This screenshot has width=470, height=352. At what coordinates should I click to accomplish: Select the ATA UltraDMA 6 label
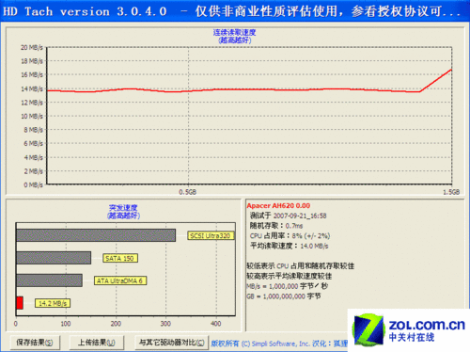(x=120, y=280)
